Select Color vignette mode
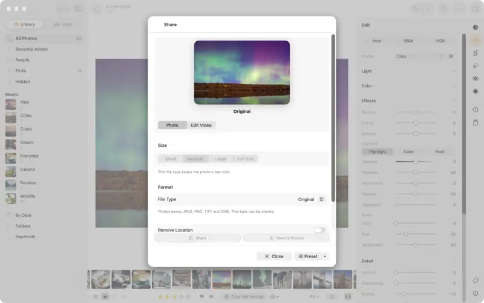Viewport: 484px width, 303px height. (x=408, y=151)
